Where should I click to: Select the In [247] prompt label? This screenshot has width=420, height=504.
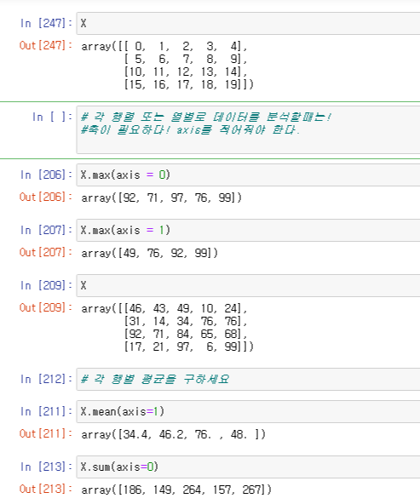tap(47, 24)
